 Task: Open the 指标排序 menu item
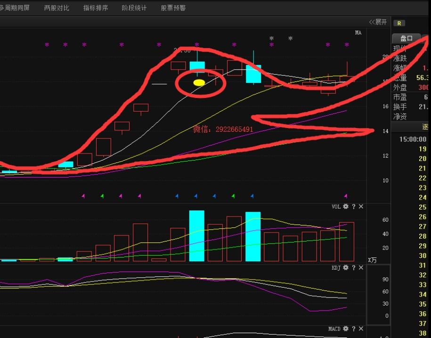[96, 8]
